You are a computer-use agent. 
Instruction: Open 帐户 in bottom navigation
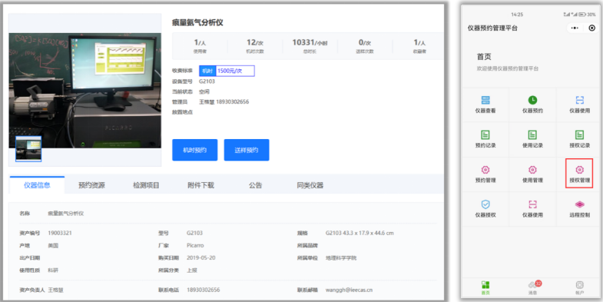point(579,287)
